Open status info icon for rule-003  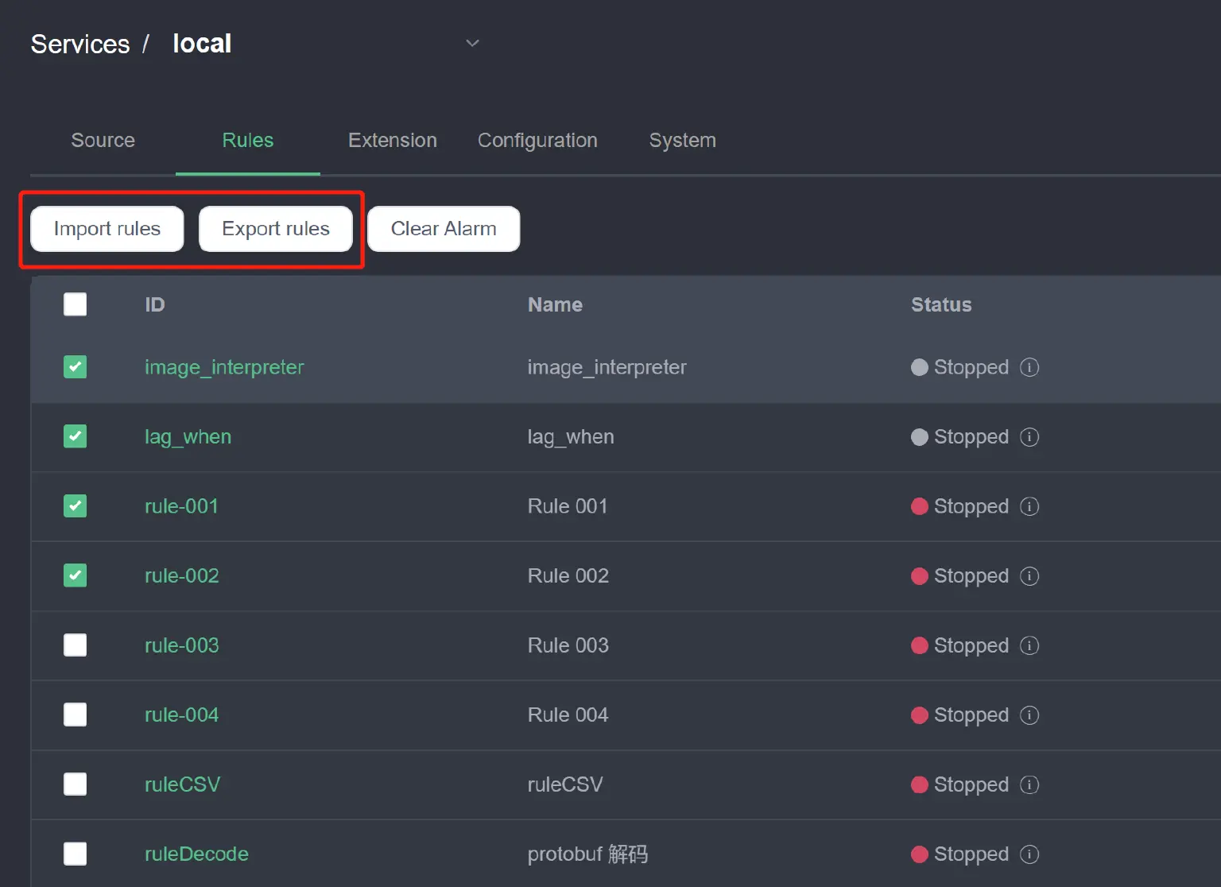coord(1029,645)
